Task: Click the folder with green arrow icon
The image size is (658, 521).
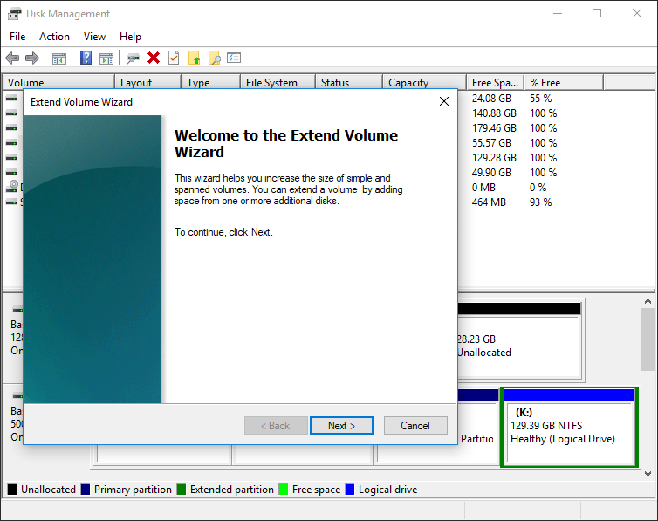Action: point(194,58)
